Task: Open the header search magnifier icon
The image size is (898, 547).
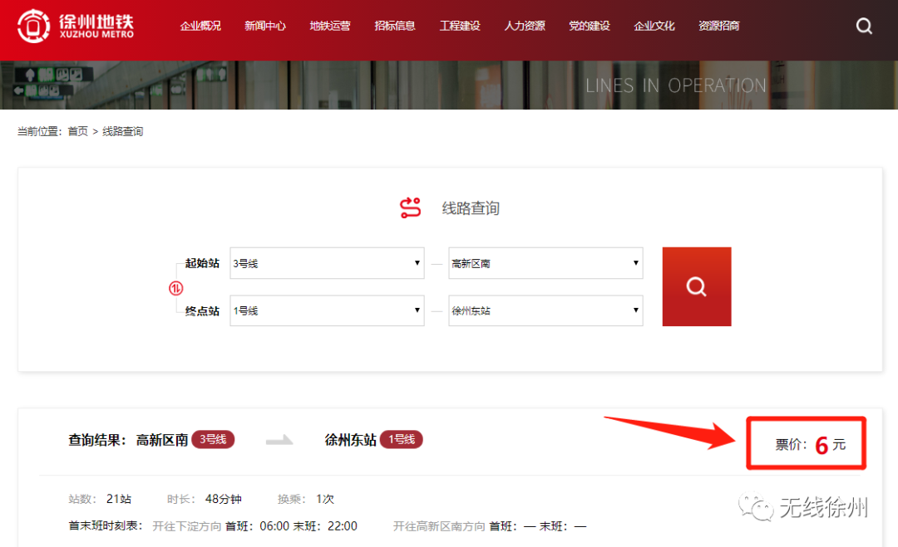Action: point(864,26)
